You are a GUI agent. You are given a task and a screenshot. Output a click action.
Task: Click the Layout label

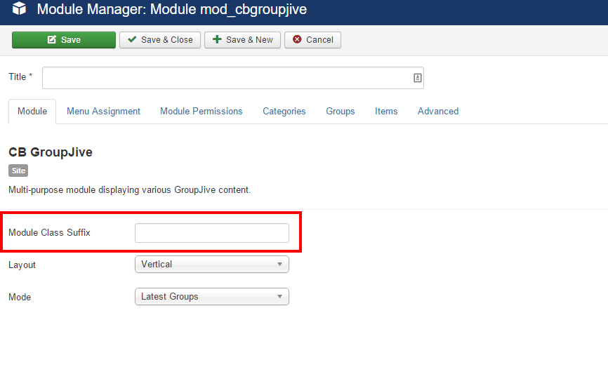[x=22, y=265]
